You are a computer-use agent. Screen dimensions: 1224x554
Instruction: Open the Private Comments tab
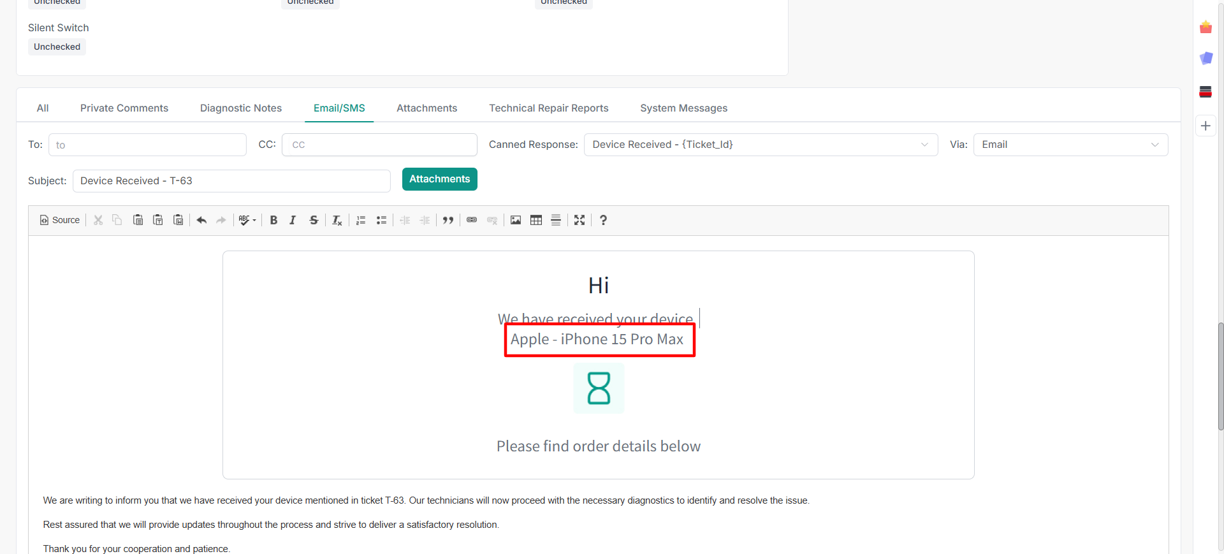124,108
